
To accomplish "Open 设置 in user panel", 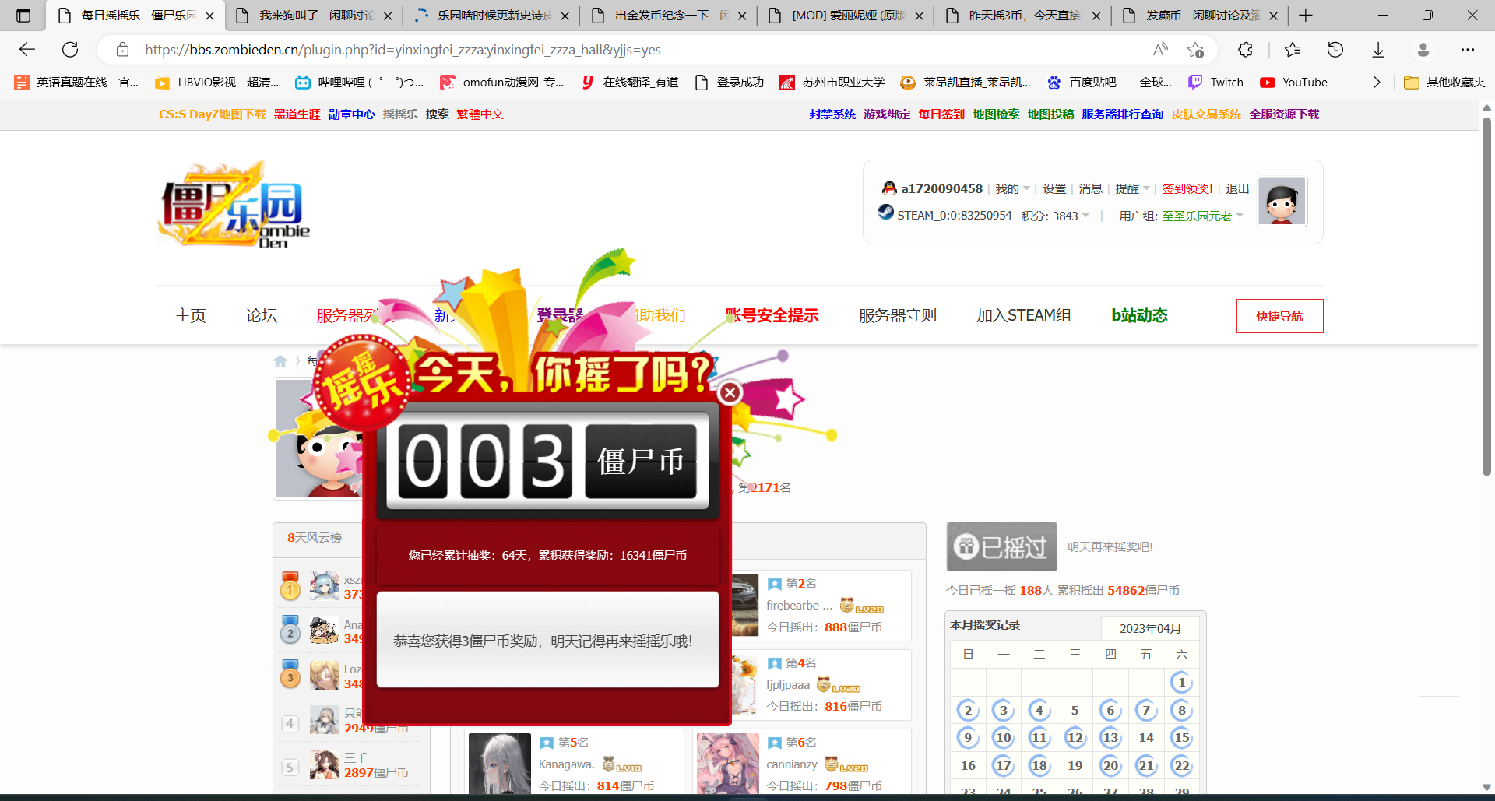I will 1054,189.
